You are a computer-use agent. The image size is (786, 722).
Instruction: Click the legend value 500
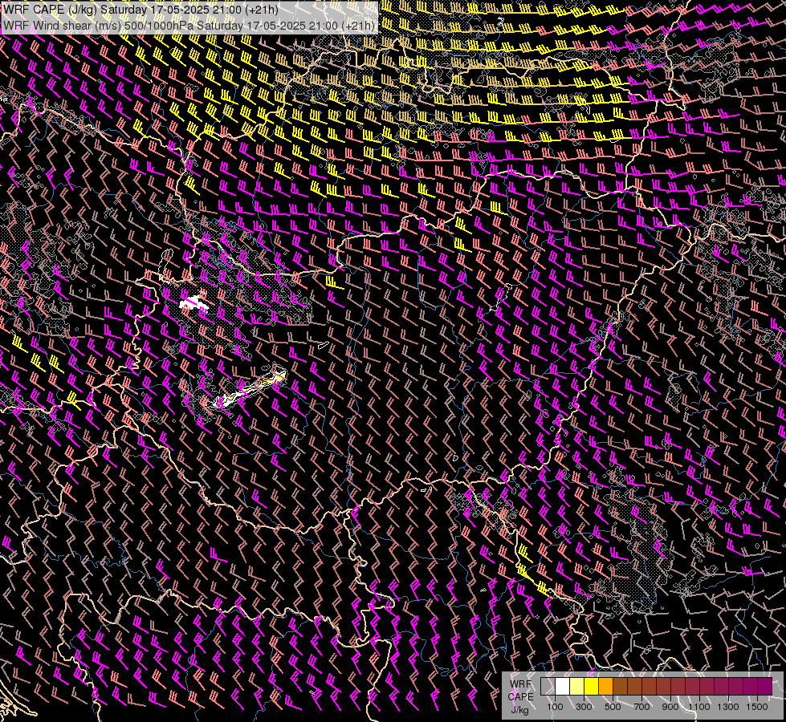click(x=613, y=707)
